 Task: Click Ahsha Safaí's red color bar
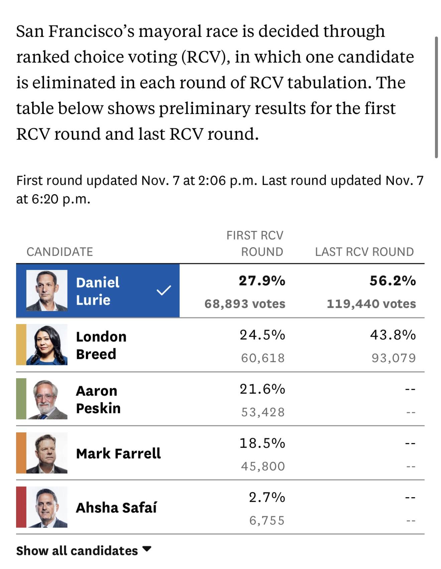pyautogui.click(x=21, y=507)
